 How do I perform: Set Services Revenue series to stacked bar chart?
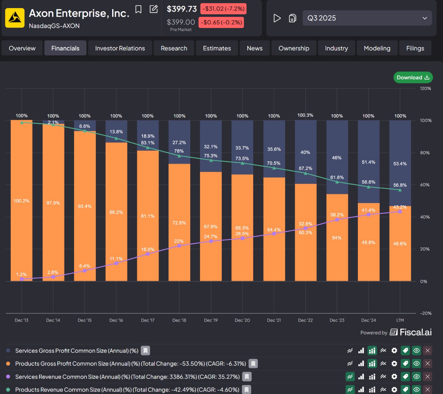pyautogui.click(x=372, y=377)
